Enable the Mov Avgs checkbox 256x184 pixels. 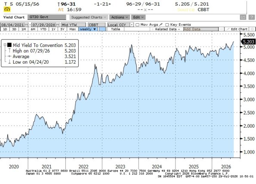click(138, 25)
